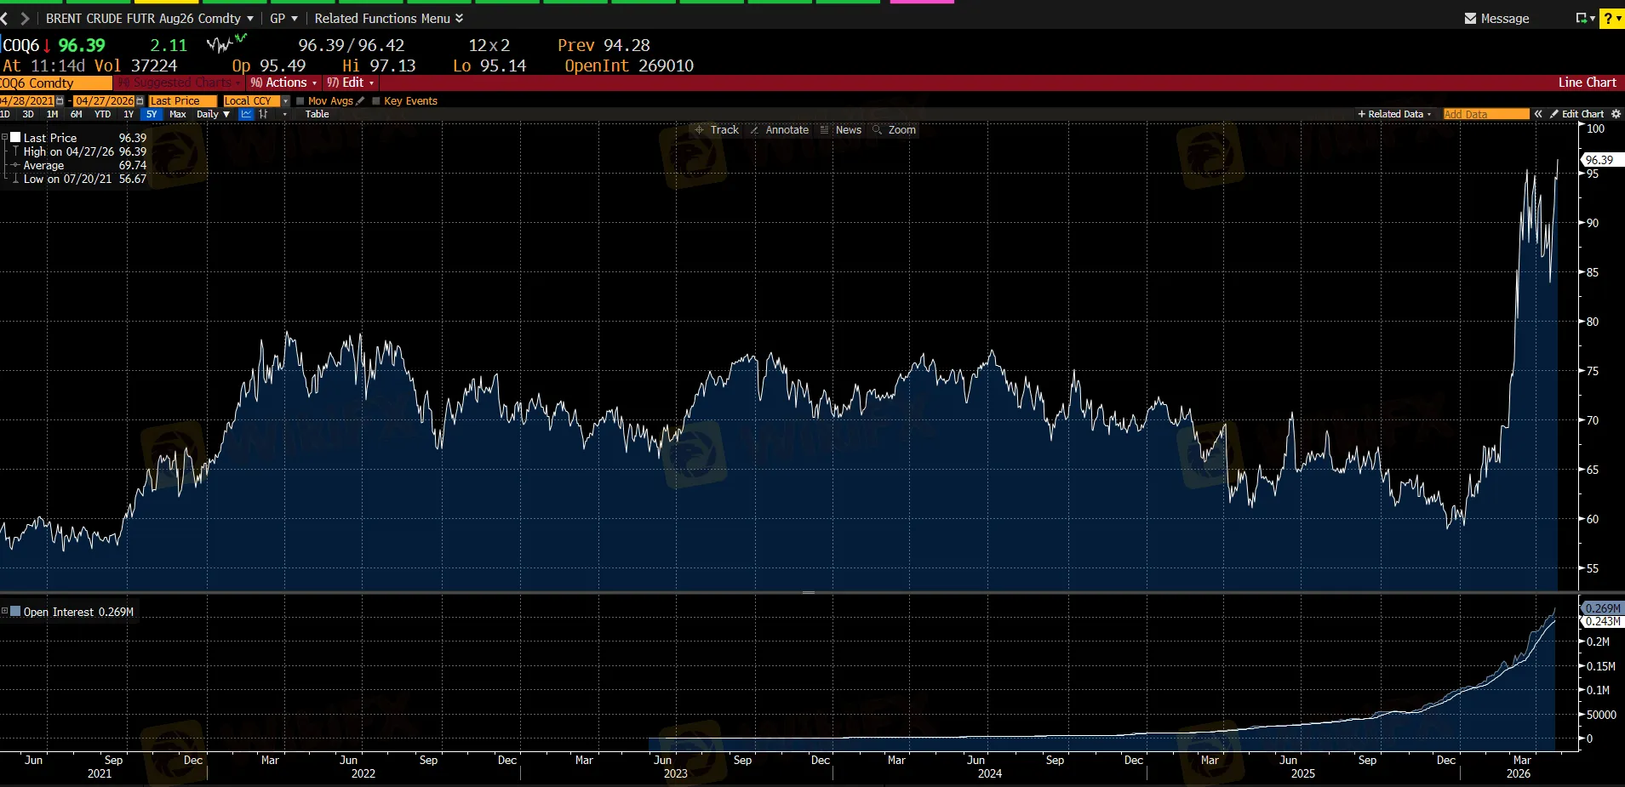Open the Annotate drawing tool
The height and width of the screenshot is (787, 1625).
click(x=781, y=129)
